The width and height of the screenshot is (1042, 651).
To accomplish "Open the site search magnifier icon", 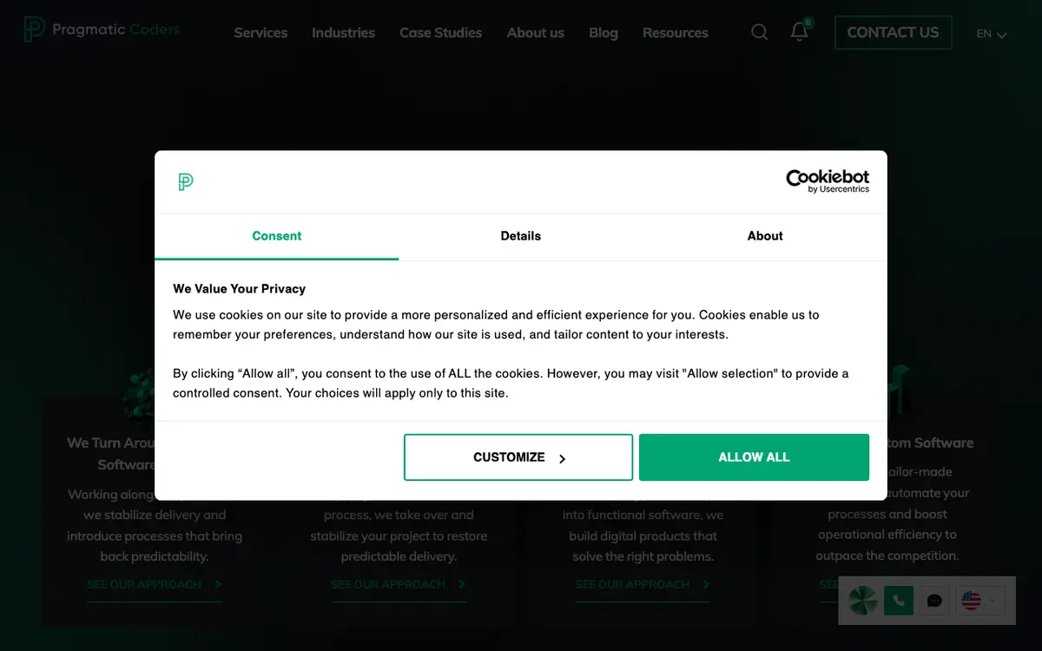I will (x=759, y=32).
